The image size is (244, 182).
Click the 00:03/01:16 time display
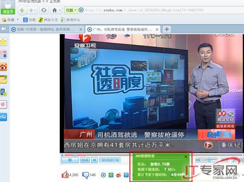(x=110, y=160)
